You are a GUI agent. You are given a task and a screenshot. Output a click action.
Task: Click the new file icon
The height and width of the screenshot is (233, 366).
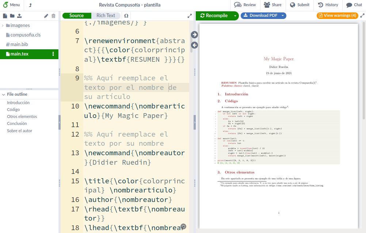point(5,16)
